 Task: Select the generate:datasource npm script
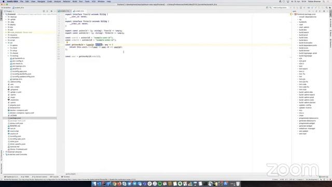point(307,121)
